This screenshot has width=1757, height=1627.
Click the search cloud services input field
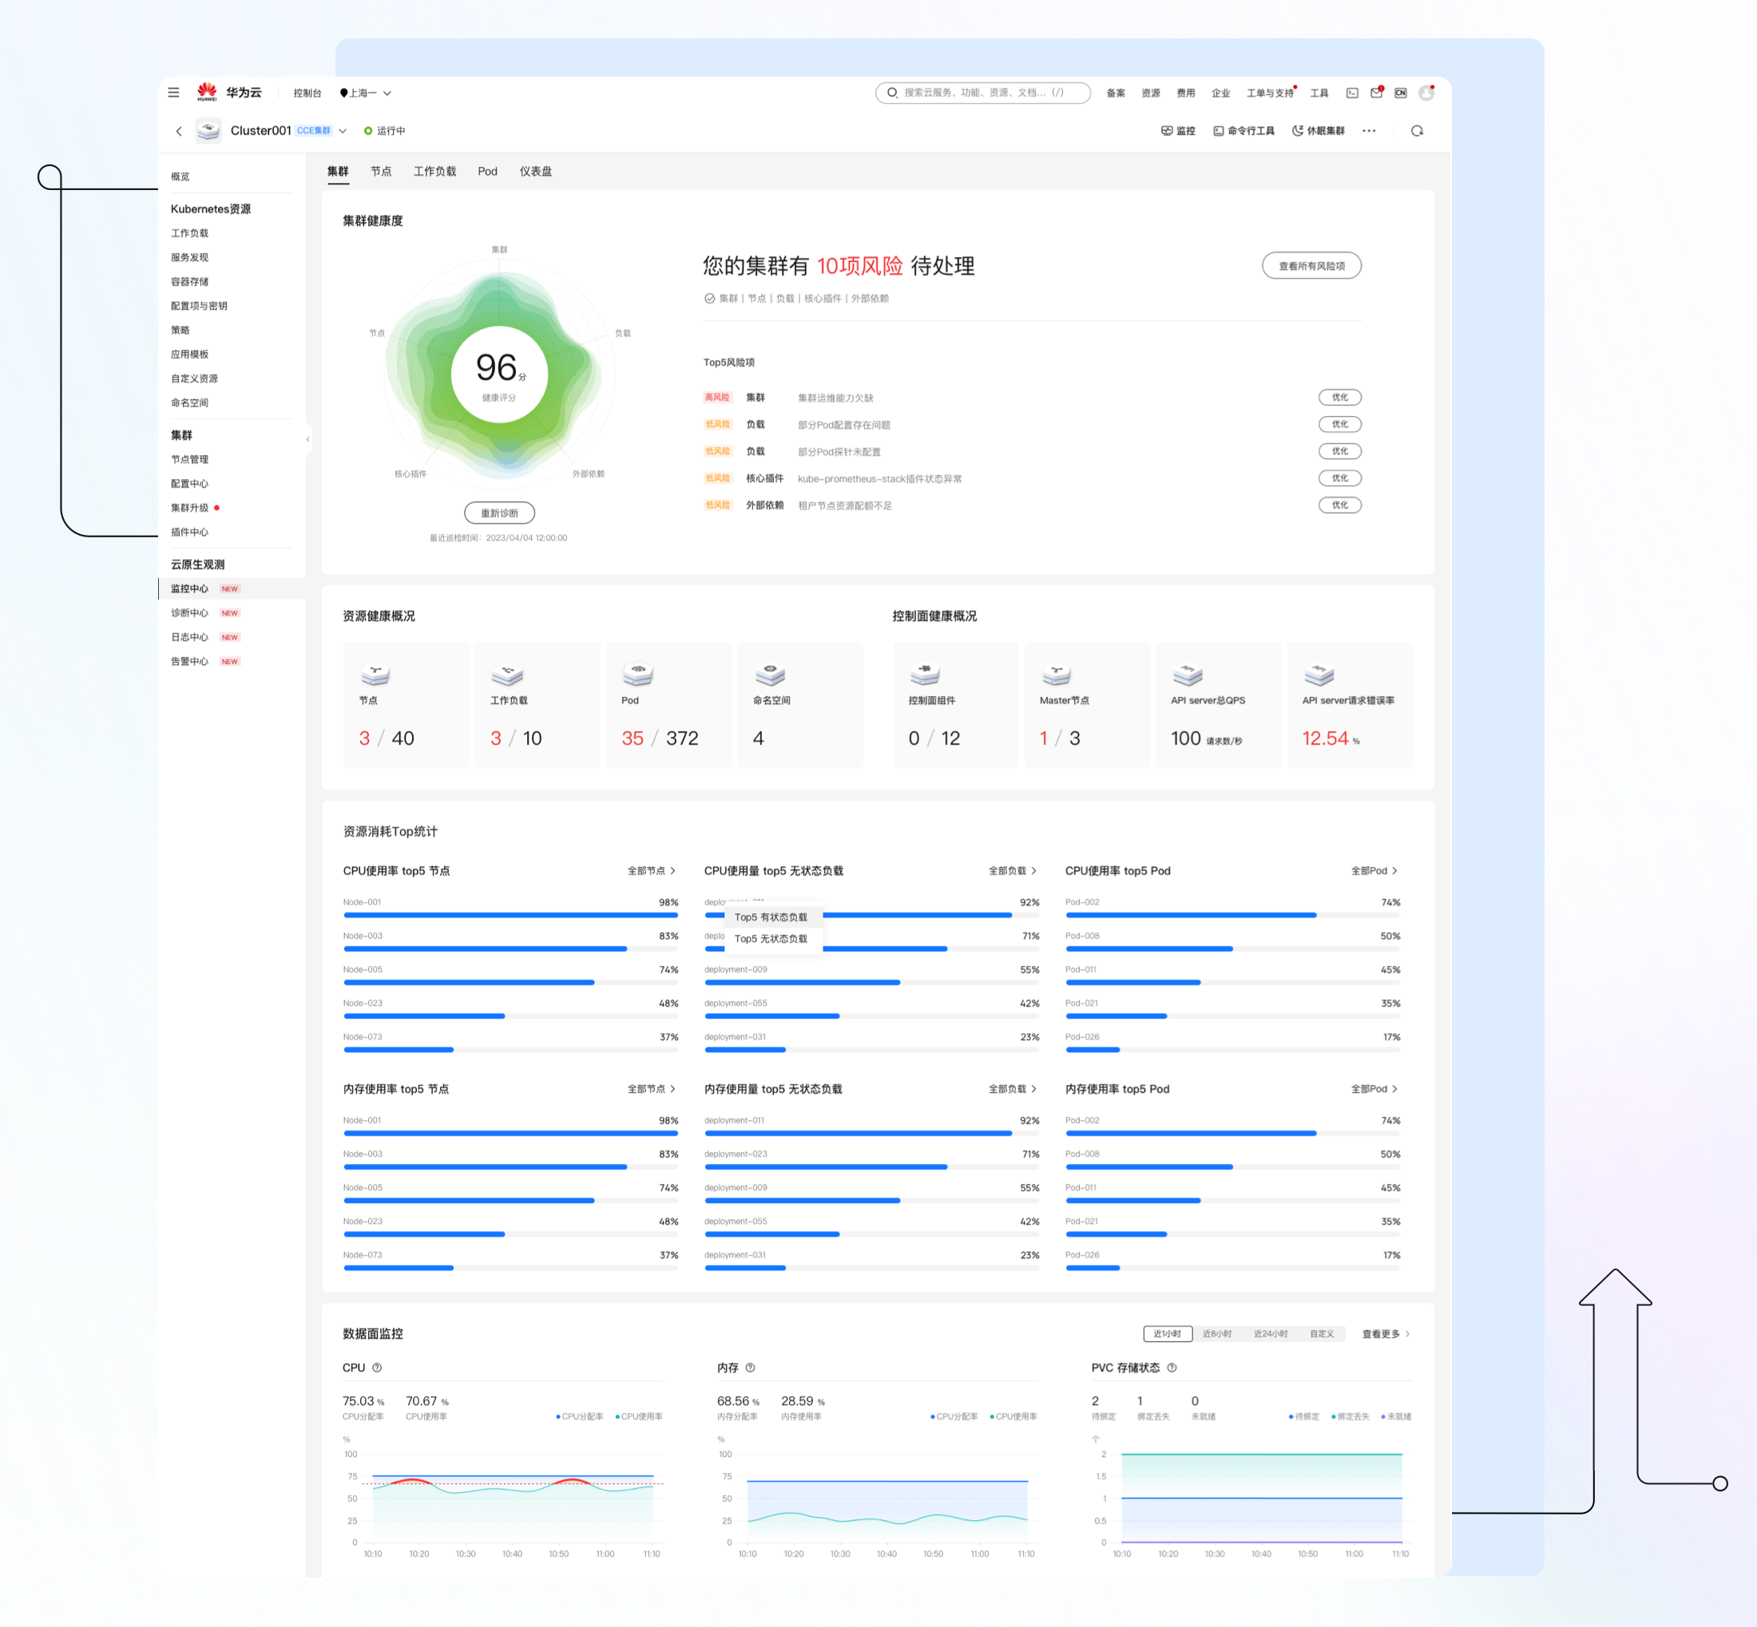click(983, 93)
